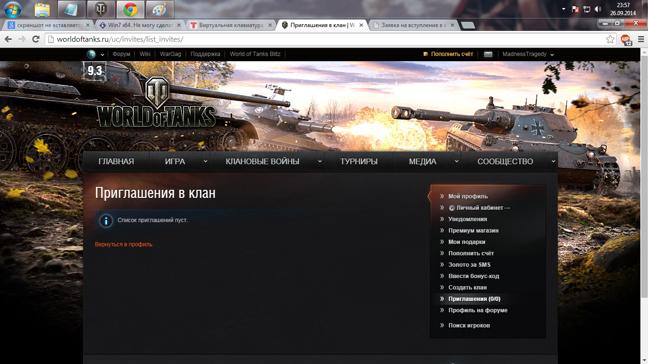
Task: Open the Adblock Plus extension icon
Action: [627, 40]
